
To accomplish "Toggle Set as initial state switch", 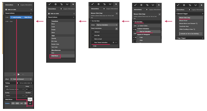I will [18, 83].
